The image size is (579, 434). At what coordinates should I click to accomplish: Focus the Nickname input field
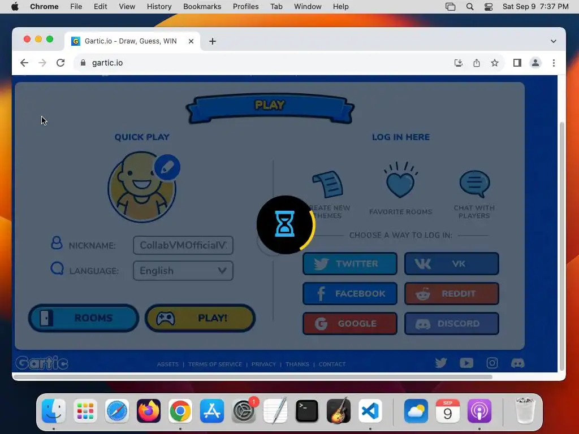tap(183, 245)
